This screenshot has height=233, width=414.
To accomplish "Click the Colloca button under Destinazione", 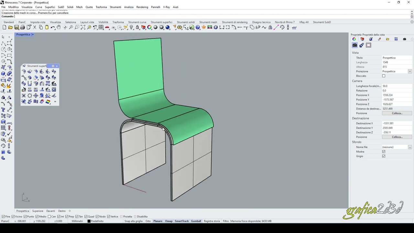I will tap(397, 137).
